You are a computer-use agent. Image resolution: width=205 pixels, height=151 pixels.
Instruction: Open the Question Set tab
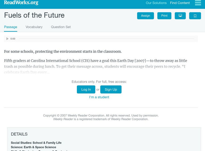click(61, 27)
